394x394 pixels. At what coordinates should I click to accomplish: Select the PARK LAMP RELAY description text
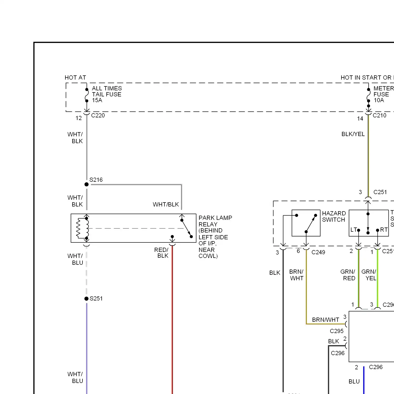tap(215, 237)
